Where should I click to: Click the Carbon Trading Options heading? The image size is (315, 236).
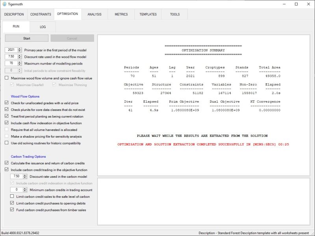tap(28, 157)
